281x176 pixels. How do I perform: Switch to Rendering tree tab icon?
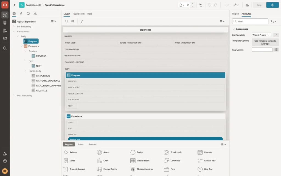coord(14,14)
